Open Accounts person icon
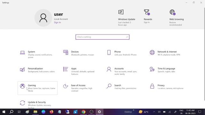Viewport: 205px width, 115px height. [x=109, y=69]
